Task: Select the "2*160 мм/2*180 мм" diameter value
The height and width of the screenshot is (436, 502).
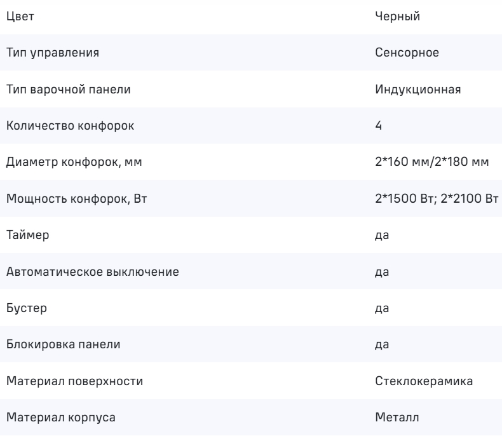Action: pos(432,163)
